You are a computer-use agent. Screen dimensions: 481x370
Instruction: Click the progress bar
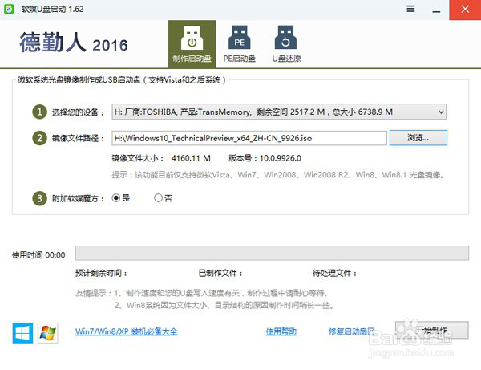(x=272, y=253)
